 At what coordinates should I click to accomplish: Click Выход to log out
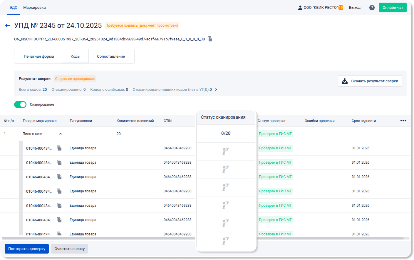(355, 8)
